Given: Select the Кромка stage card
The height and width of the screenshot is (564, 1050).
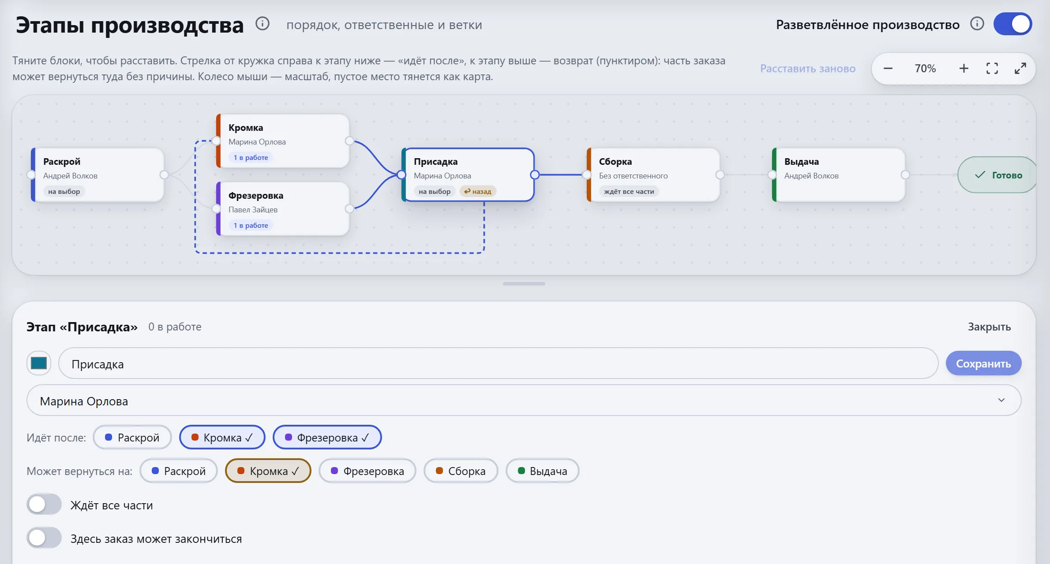Looking at the screenshot, I should click(x=283, y=141).
